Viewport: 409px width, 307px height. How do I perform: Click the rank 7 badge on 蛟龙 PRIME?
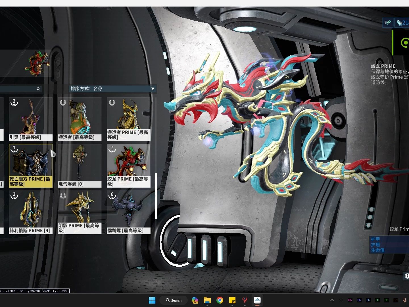112,149
